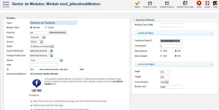Open calendar for Finalizar Publicación
This screenshot has height=110, width=219.
(x=51, y=56)
